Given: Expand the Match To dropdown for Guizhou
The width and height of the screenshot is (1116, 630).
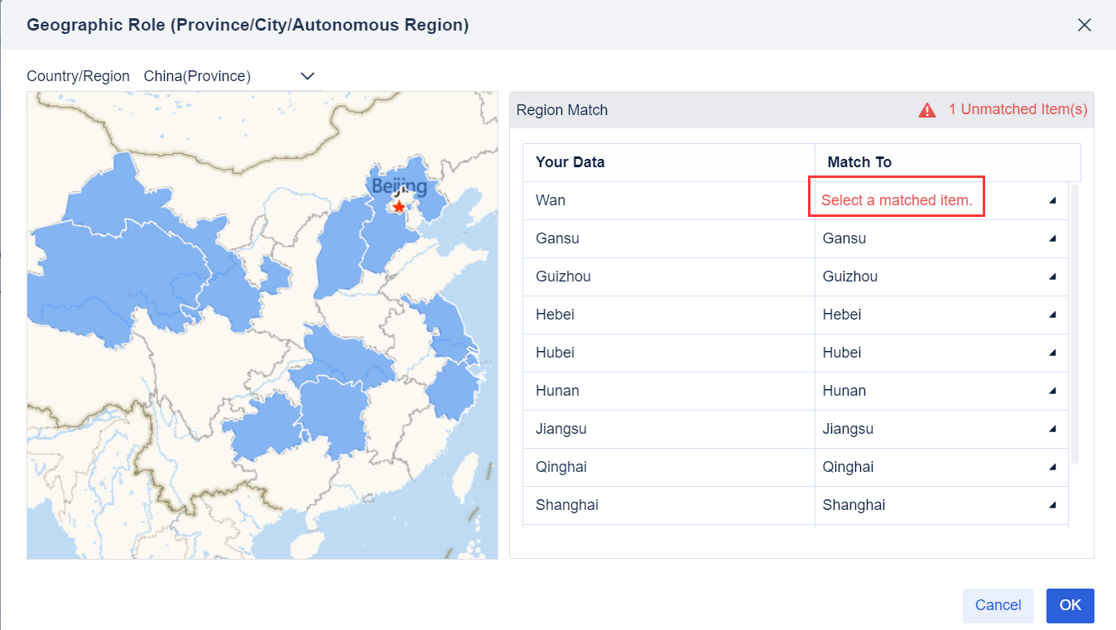Looking at the screenshot, I should pyautogui.click(x=1052, y=277).
